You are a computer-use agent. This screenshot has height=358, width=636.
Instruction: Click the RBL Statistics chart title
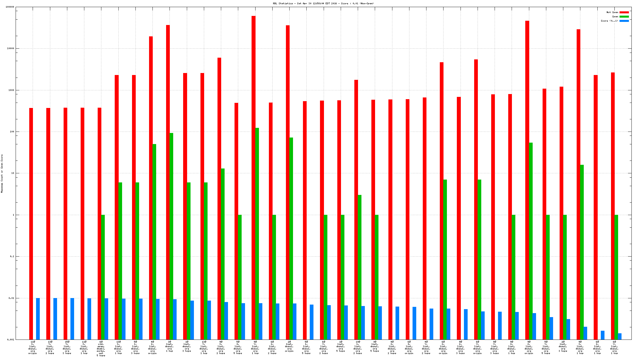coord(323,4)
